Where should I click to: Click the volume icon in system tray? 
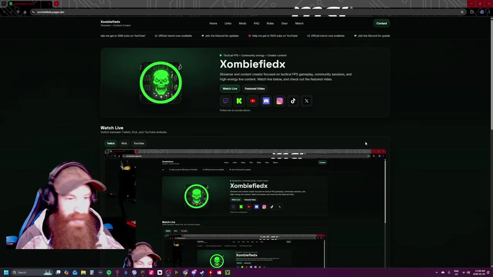point(468,272)
